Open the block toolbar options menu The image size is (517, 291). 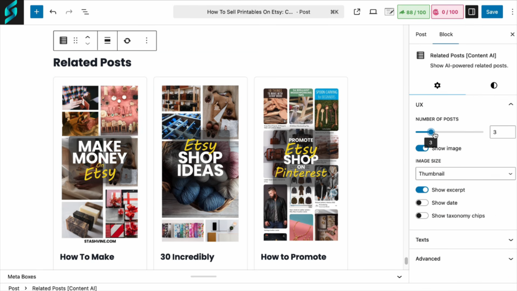coord(146,40)
